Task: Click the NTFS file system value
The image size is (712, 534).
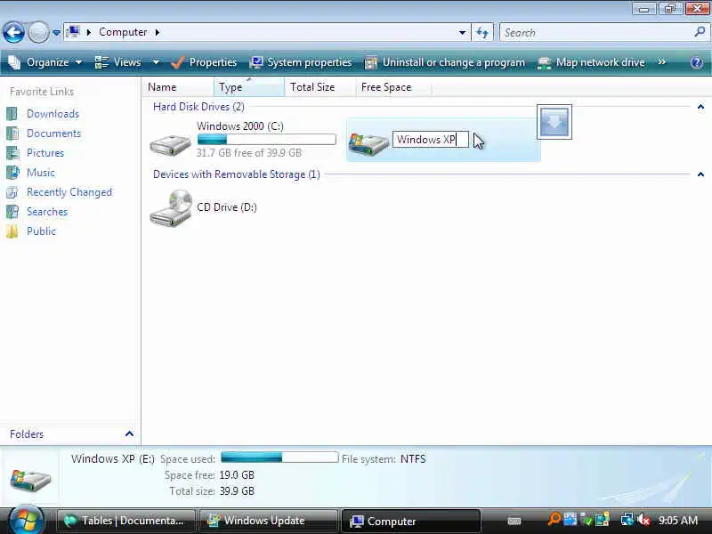Action: (413, 459)
